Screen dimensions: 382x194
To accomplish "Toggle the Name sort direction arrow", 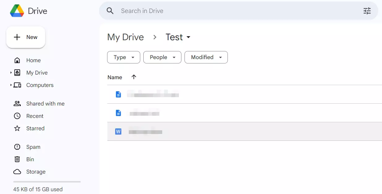I will pyautogui.click(x=133, y=77).
